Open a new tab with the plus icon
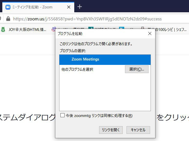The height and width of the screenshot is (141, 189). pyautogui.click(x=80, y=7)
